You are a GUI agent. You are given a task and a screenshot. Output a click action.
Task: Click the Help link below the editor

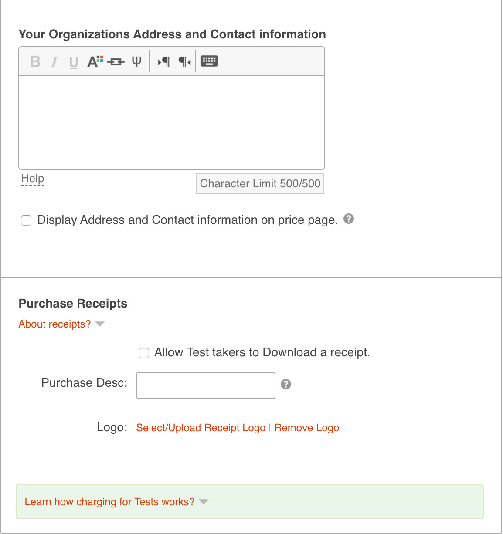point(33,179)
